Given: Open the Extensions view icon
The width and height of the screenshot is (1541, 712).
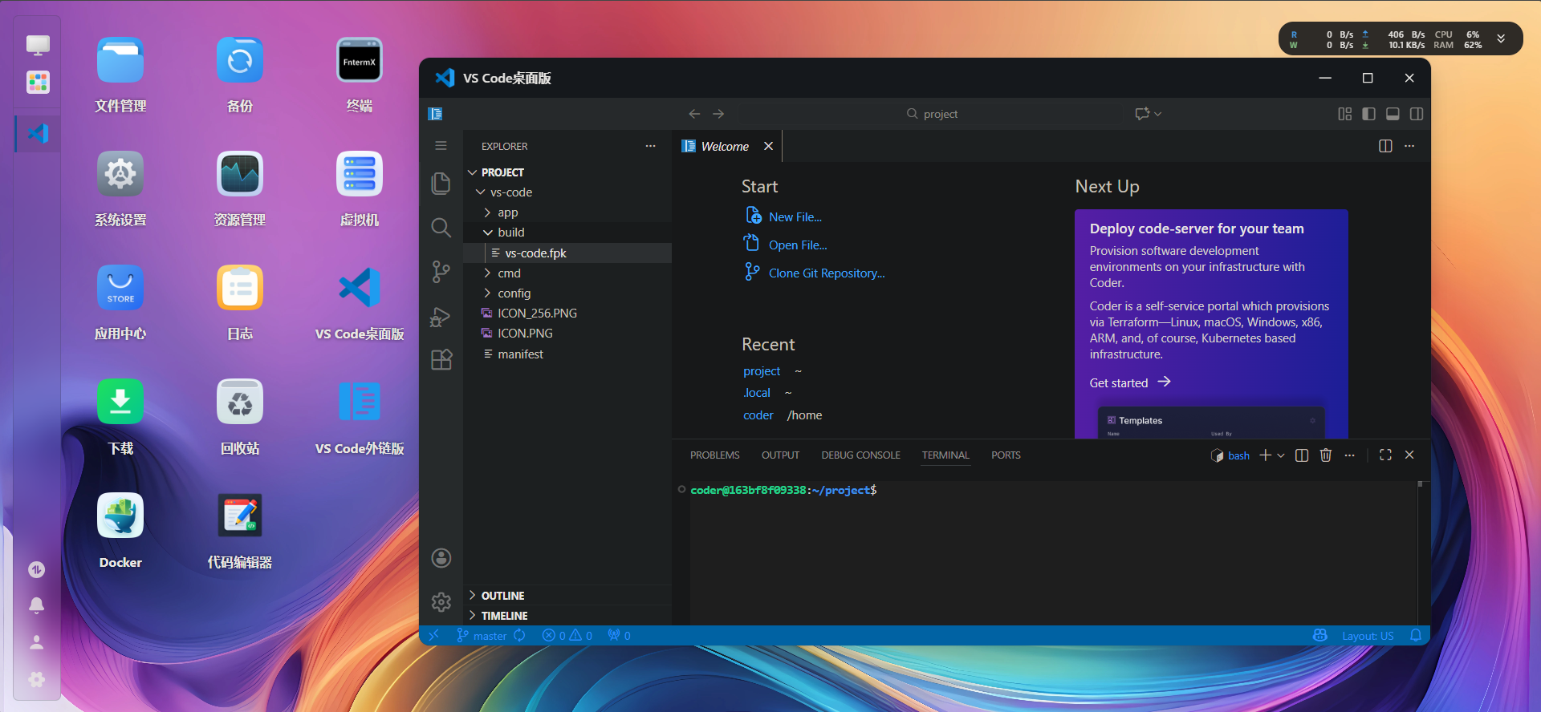Looking at the screenshot, I should click(x=441, y=360).
